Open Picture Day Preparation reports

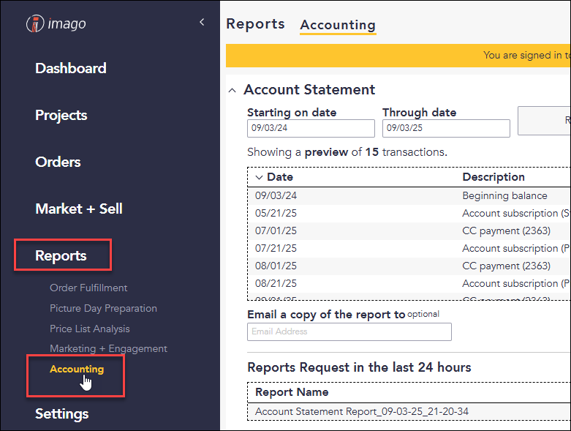103,308
